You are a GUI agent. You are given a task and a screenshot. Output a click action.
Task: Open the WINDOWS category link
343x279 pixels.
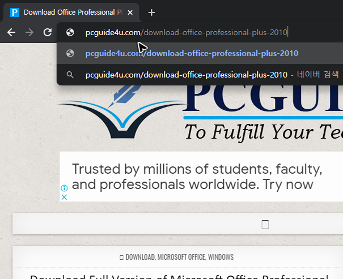[x=221, y=257]
